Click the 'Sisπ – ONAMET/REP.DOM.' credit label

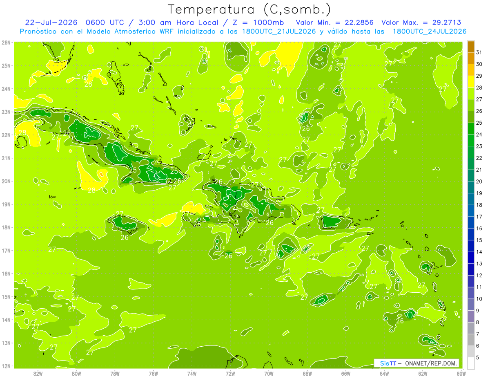417,363
